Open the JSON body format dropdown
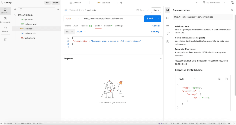 coord(81,32)
